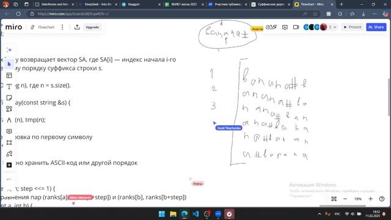391x220 pixels.
Task: Click the horizontal board scrollbar
Action: coord(342,206)
